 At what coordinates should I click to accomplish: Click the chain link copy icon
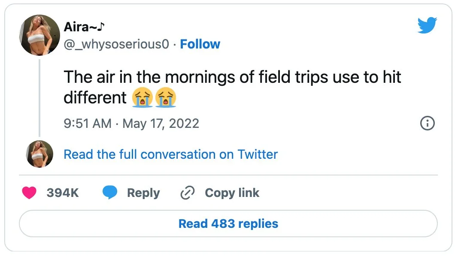point(188,193)
